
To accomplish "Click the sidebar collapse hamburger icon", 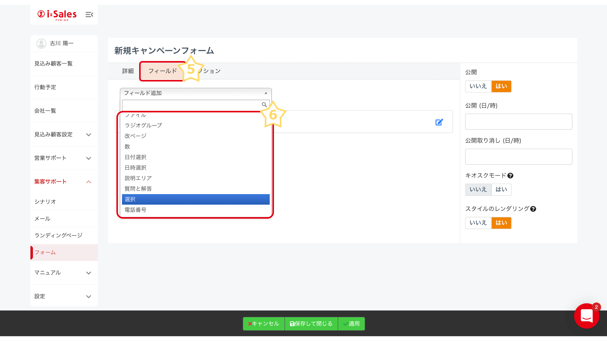I will 89,15.
